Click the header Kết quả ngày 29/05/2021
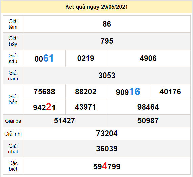 click(x=96, y=7)
